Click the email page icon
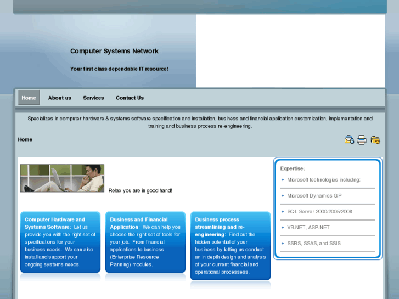This screenshot has height=299, width=399. (x=349, y=140)
